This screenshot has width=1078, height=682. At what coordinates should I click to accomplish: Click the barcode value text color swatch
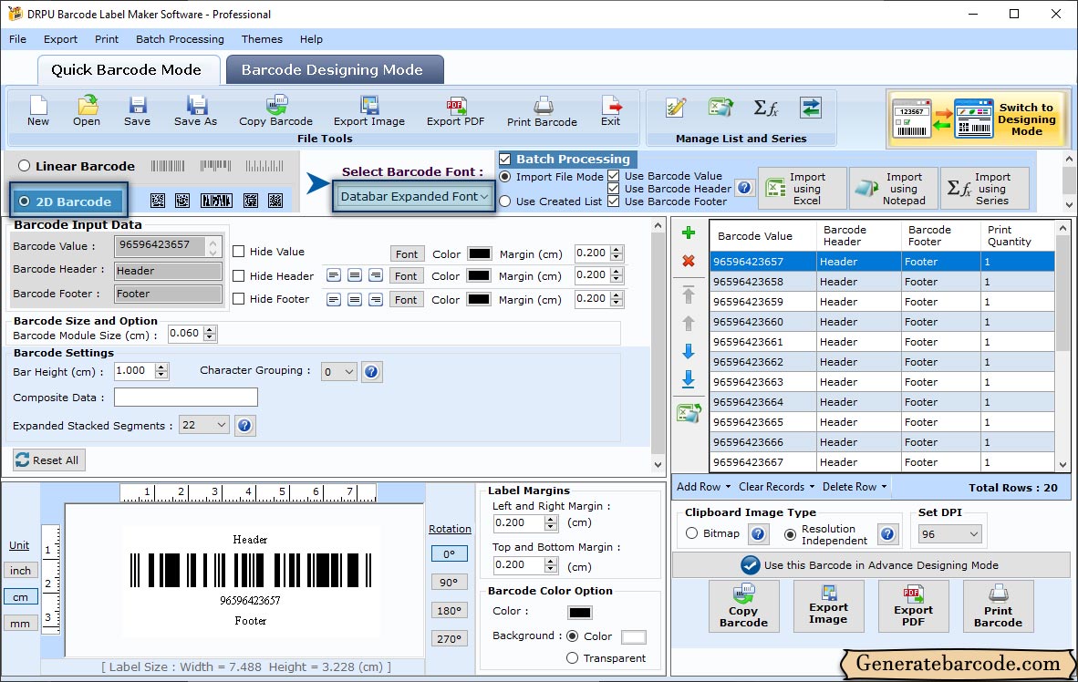tap(479, 253)
